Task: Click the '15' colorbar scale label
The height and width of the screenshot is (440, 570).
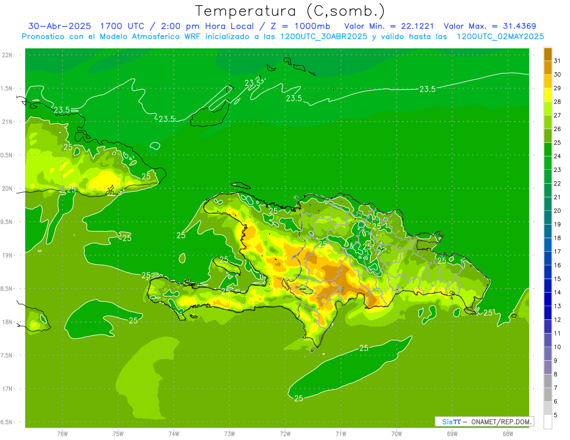Action: coord(558,279)
